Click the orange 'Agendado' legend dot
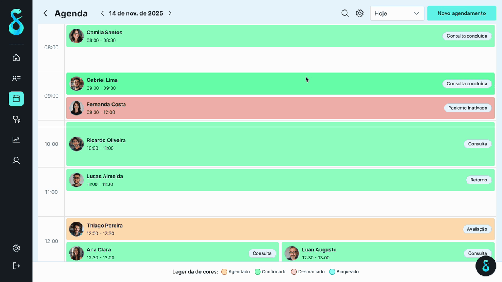 coord(224,271)
